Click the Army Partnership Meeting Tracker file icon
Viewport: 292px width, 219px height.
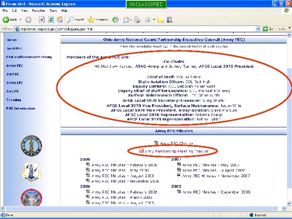point(142,150)
